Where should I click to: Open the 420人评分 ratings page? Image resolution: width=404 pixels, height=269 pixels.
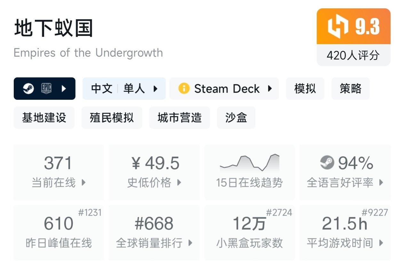tap(353, 56)
